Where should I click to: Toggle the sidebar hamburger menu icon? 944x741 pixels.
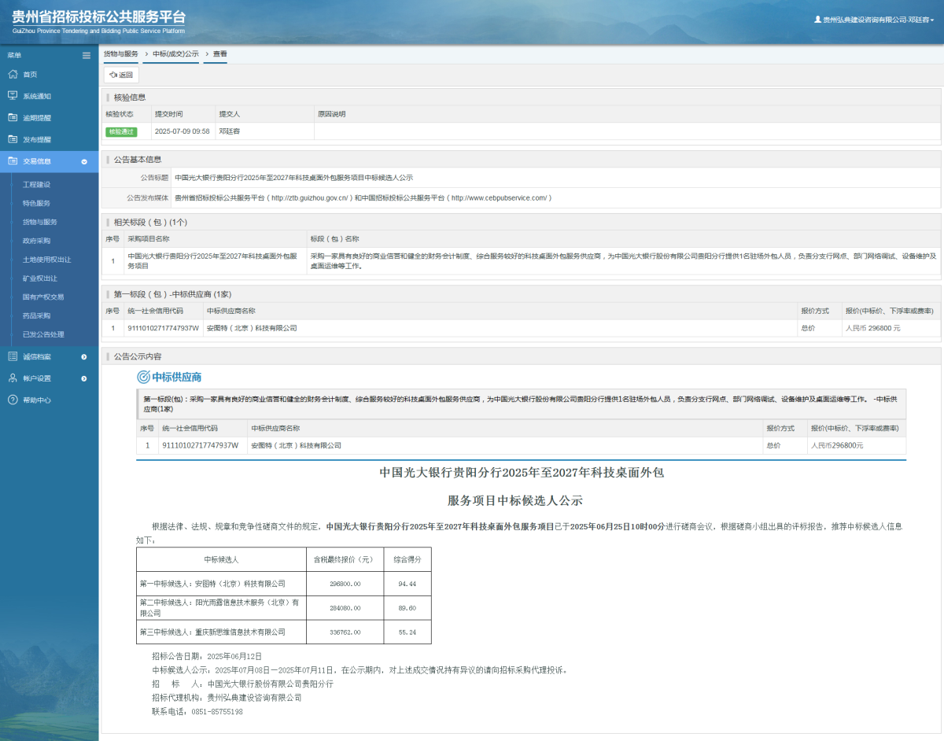click(x=86, y=55)
